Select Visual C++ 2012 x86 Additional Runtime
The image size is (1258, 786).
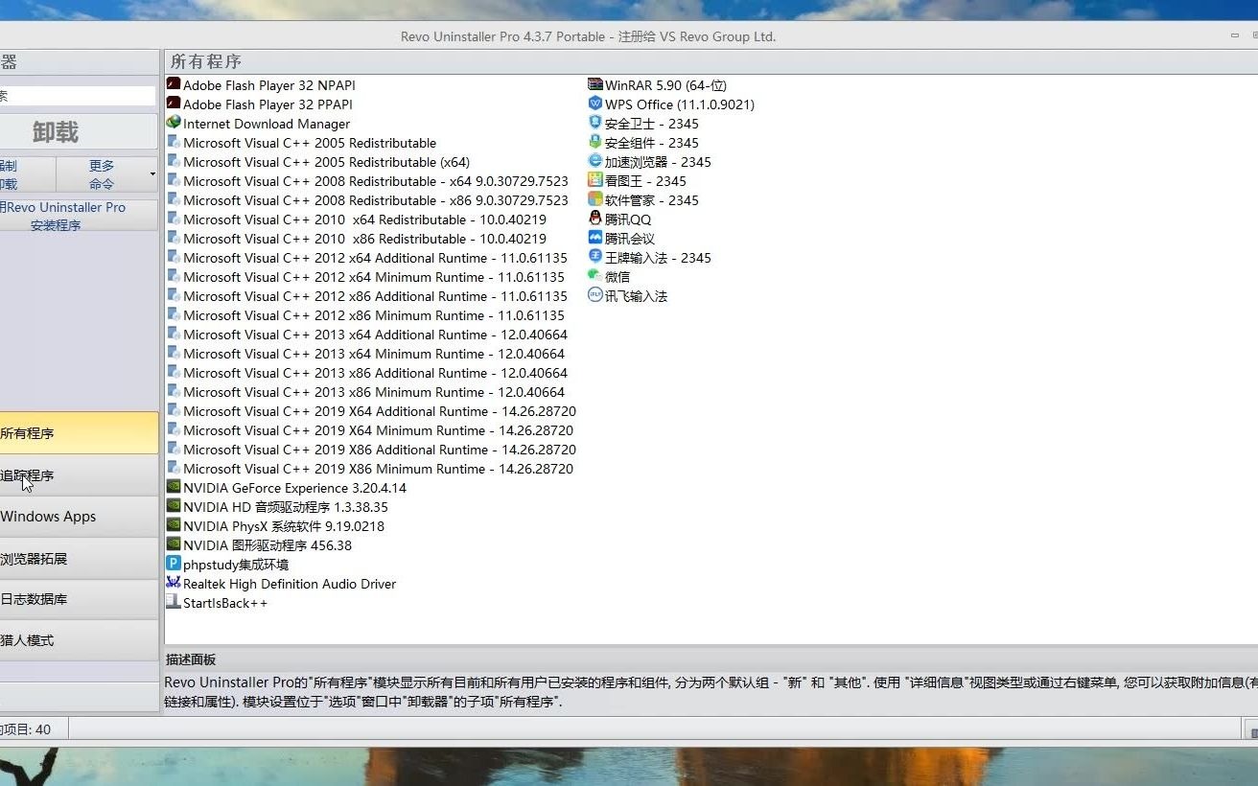click(367, 296)
